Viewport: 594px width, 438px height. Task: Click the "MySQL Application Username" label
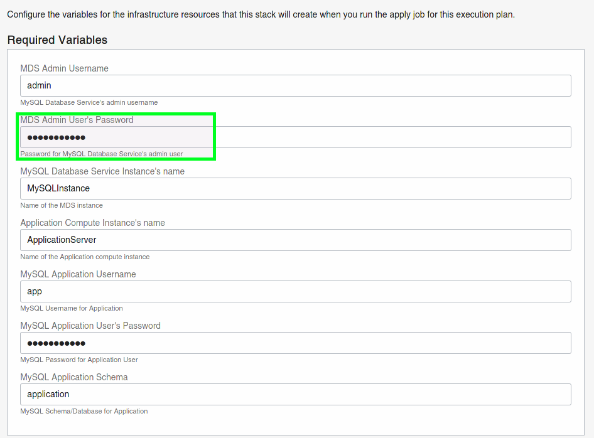(78, 274)
